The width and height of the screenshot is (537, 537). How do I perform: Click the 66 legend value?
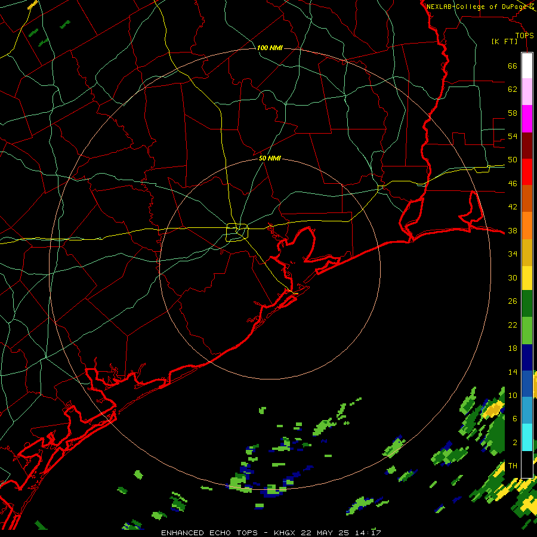coord(513,66)
